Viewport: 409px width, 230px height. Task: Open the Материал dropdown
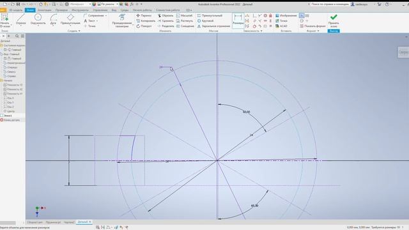(81, 4)
